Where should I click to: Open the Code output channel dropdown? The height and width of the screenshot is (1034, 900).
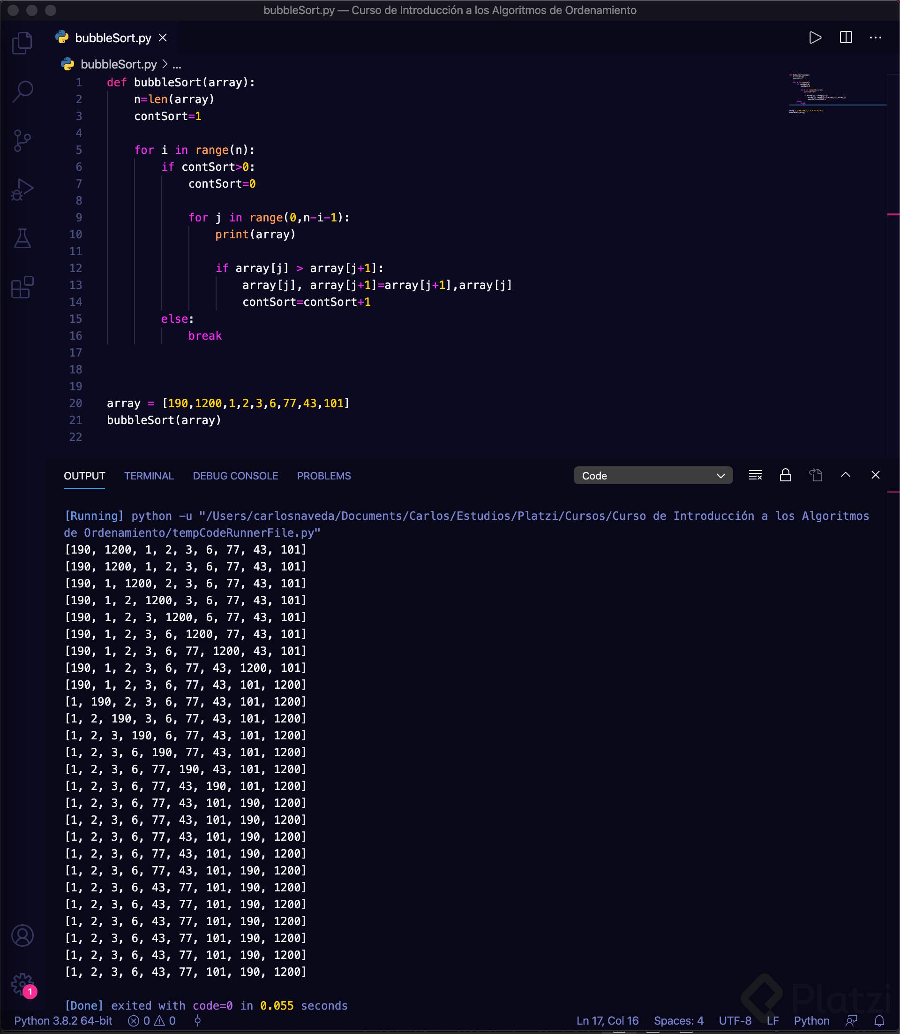[653, 476]
